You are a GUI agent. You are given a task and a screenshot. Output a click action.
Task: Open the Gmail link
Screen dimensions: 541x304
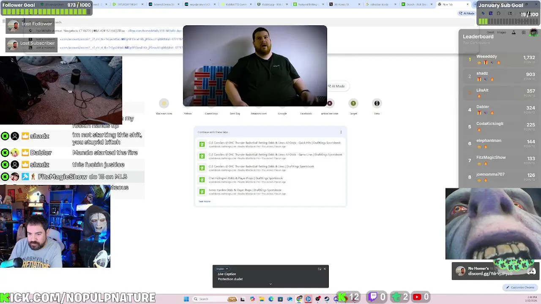(x=490, y=33)
